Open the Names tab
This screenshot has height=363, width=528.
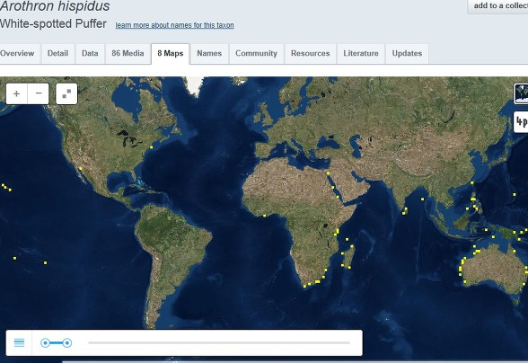pos(209,54)
